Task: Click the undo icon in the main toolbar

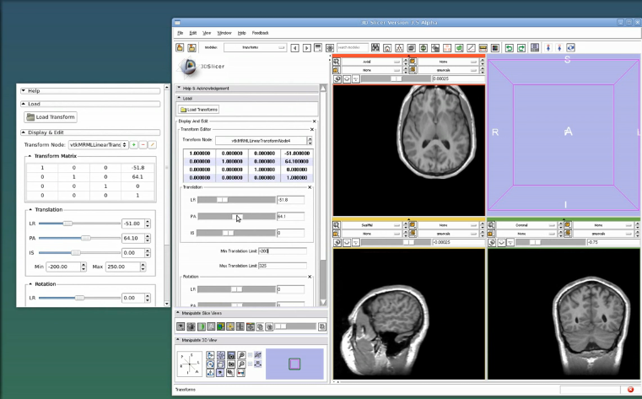Action: point(509,48)
